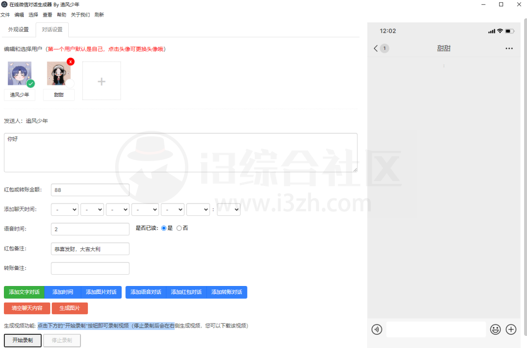Image resolution: width=527 pixels, height=348 pixels.
Task: Open the 关于我们 menu
Action: tap(81, 15)
